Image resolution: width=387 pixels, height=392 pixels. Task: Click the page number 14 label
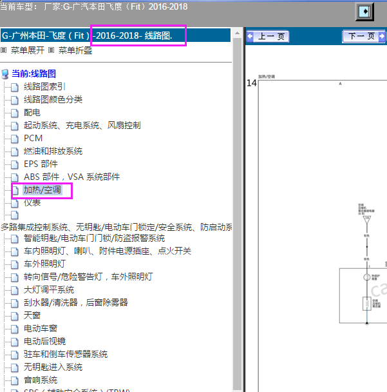point(251,83)
